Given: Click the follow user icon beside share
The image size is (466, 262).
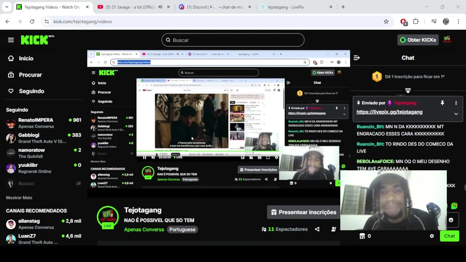Looking at the screenshot, I should 333,229.
